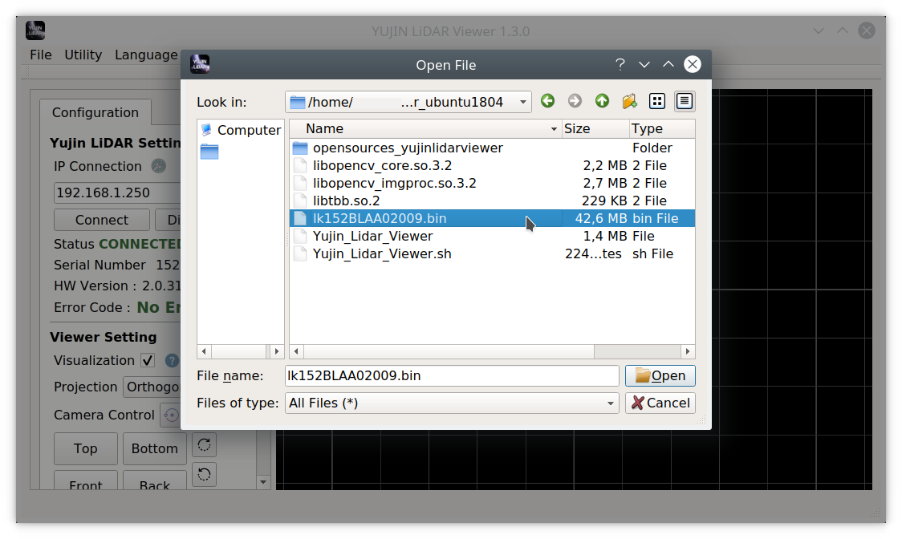Viewport: 902px width, 539px height.
Task: Open the Projection dropdown showing Orthogonal
Action: tap(152, 387)
